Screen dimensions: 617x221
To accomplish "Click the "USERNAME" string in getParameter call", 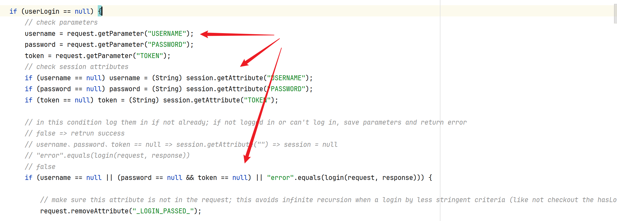I will pos(167,34).
